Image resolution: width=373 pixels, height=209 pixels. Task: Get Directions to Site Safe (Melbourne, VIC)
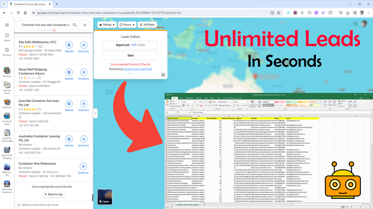pos(84,47)
